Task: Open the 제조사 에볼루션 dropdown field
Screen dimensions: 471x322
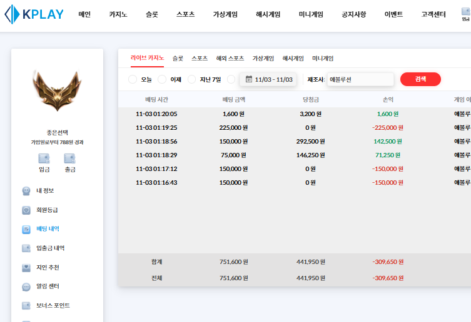Action: click(x=360, y=79)
